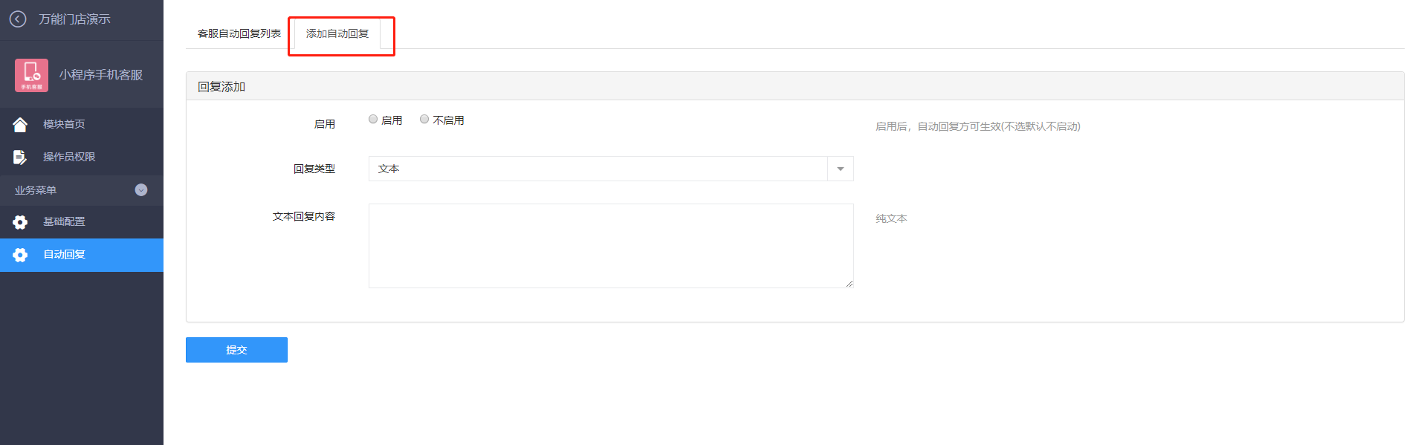Image resolution: width=1427 pixels, height=445 pixels.
Task: Click the 文本 reply type select box
Action: [x=611, y=169]
